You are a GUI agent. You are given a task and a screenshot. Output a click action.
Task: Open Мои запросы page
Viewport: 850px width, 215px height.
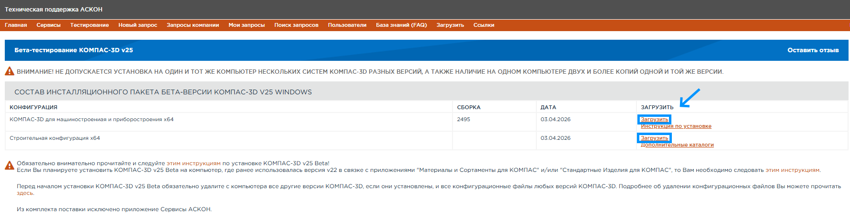click(247, 25)
